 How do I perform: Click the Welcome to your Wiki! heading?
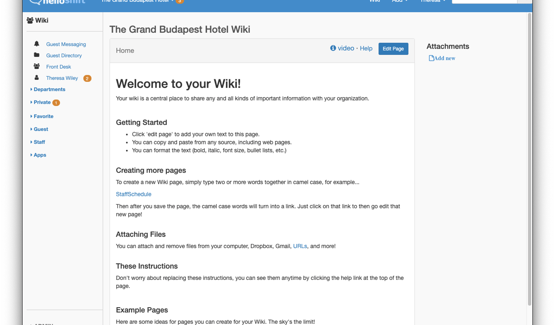(178, 84)
